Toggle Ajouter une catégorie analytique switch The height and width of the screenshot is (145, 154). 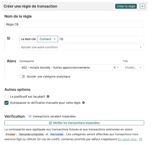[x=22, y=76]
